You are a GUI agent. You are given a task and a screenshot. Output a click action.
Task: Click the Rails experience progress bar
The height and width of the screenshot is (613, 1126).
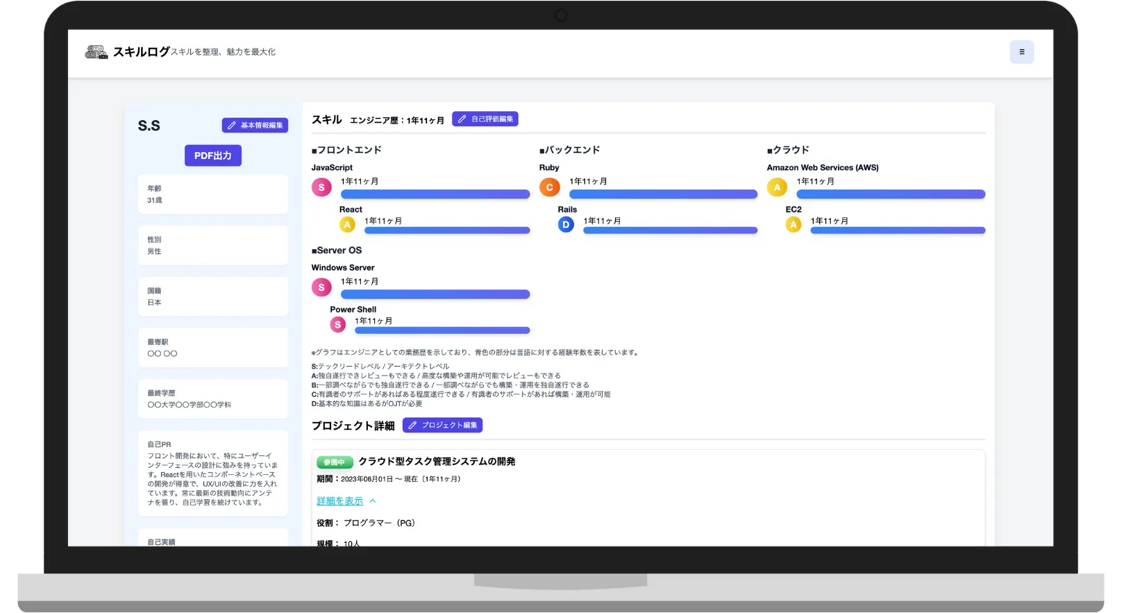pos(670,230)
